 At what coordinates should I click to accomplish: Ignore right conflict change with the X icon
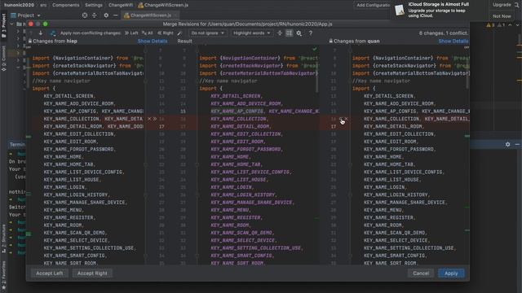tap(347, 119)
